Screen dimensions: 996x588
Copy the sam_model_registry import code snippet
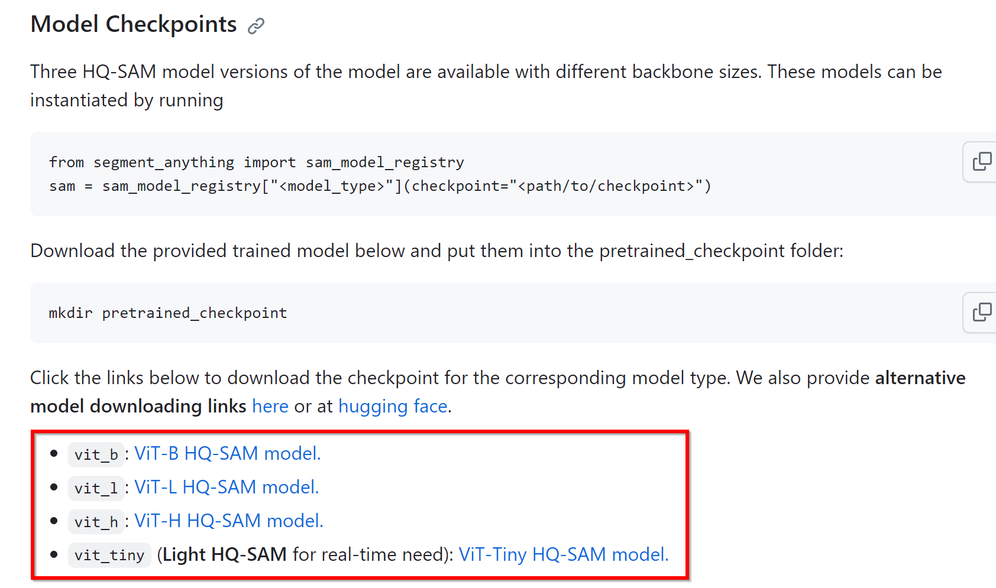(982, 161)
